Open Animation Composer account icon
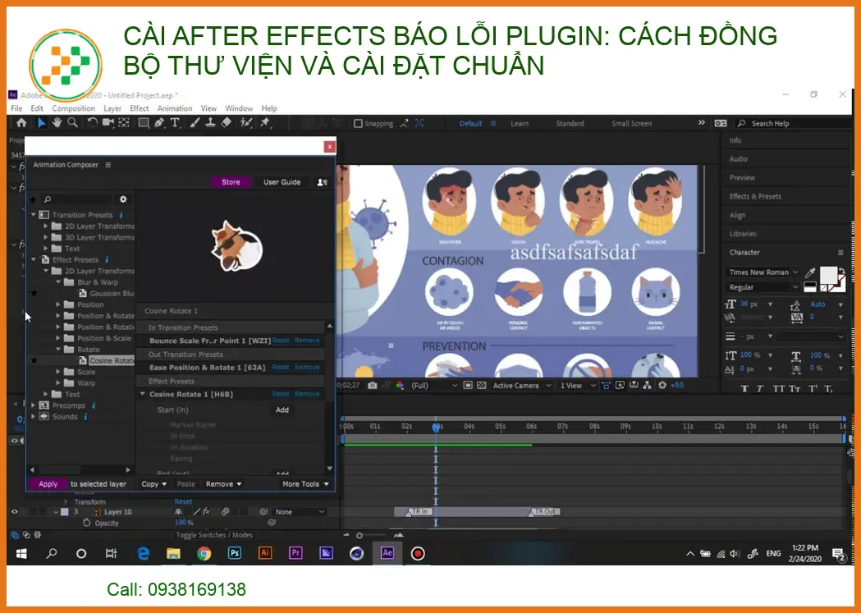861x613 pixels. pyautogui.click(x=323, y=182)
